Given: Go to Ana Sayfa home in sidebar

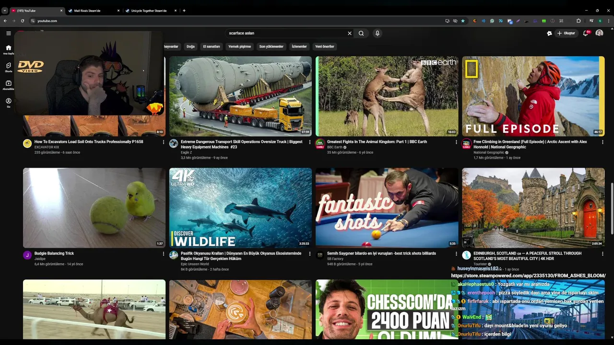Looking at the screenshot, I should click(x=8, y=50).
